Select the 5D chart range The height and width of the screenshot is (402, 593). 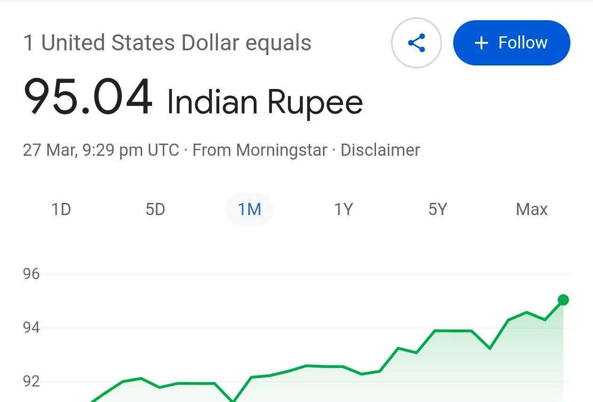pyautogui.click(x=155, y=209)
